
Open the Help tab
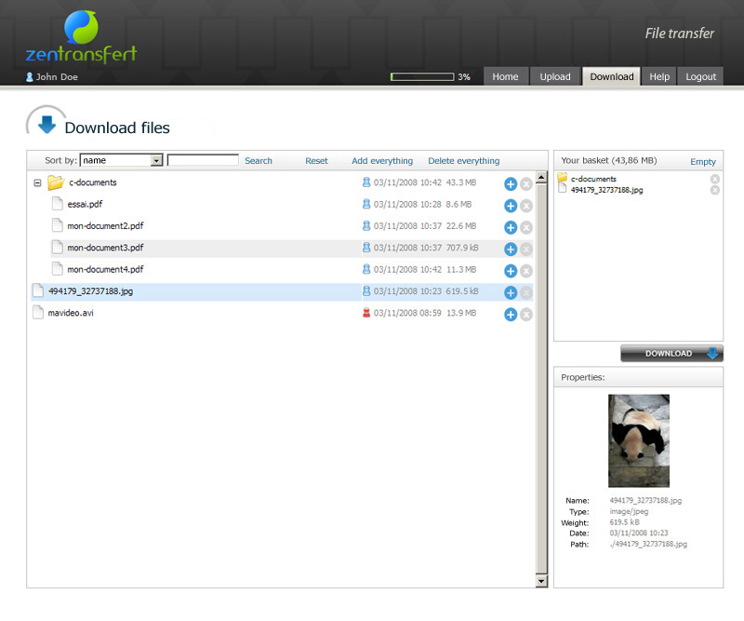(659, 76)
